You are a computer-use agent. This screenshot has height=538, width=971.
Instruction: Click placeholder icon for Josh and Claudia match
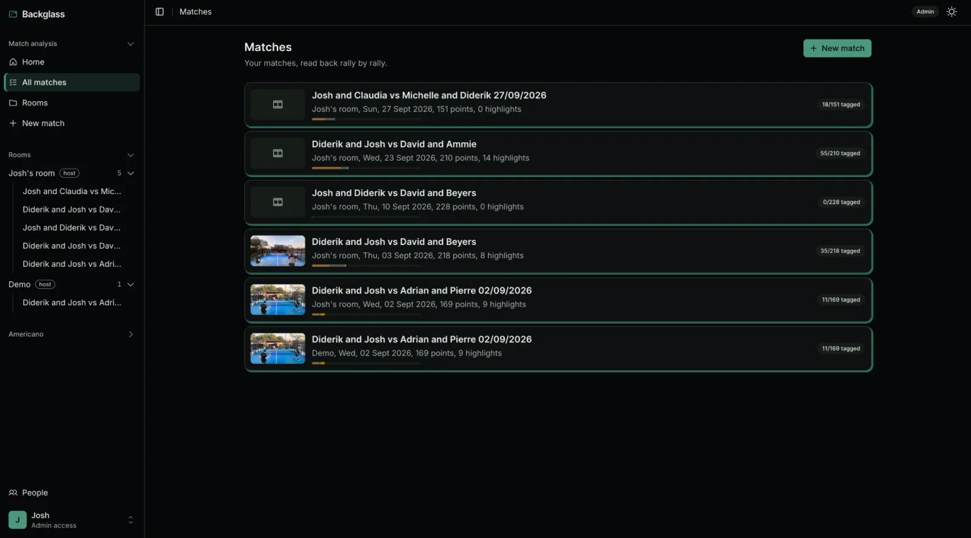[277, 104]
